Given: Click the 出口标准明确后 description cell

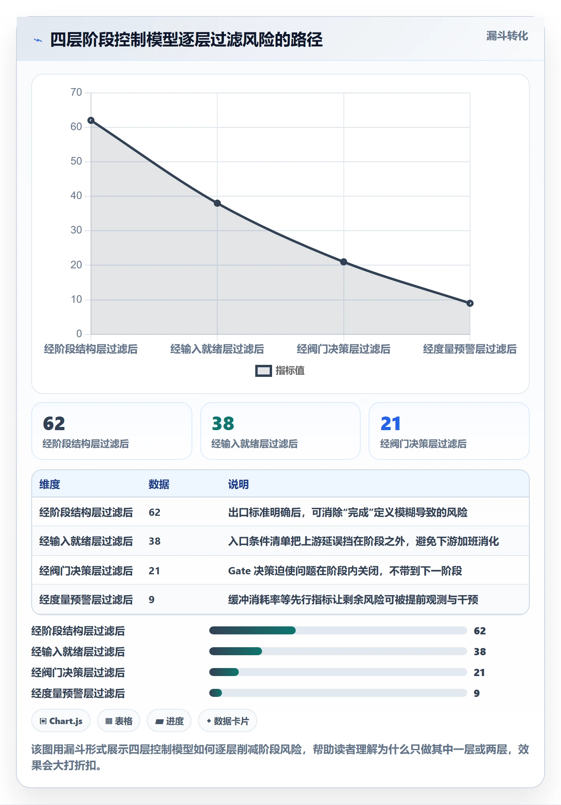Looking at the screenshot, I should click(348, 512).
